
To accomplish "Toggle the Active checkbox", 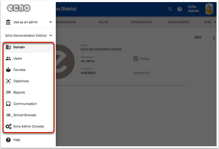I will (136, 59).
